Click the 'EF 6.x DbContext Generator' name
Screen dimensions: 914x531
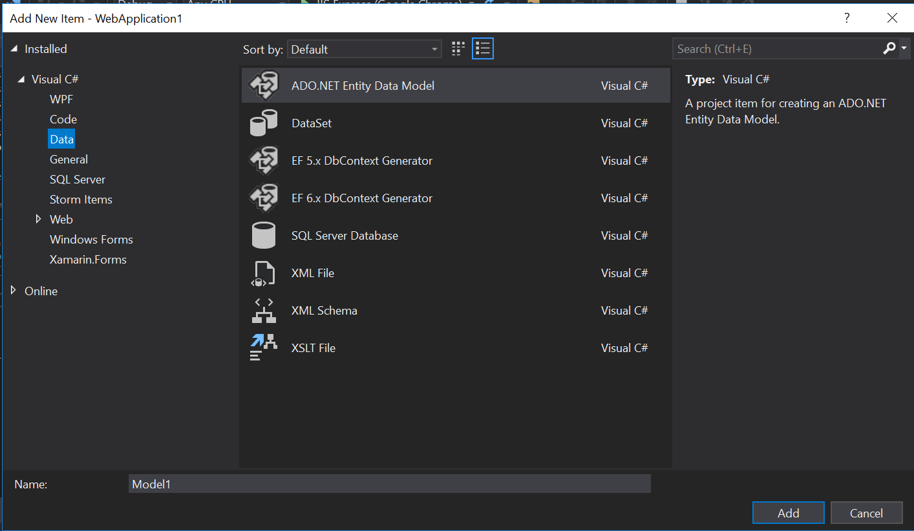pyautogui.click(x=361, y=198)
